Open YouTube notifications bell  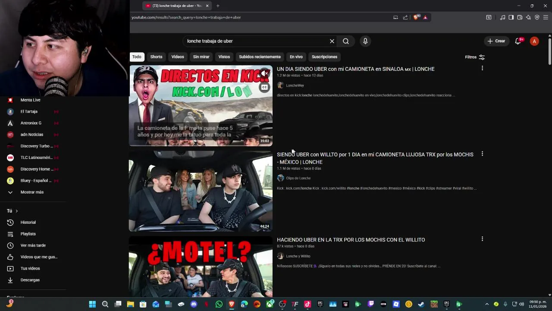[518, 41]
